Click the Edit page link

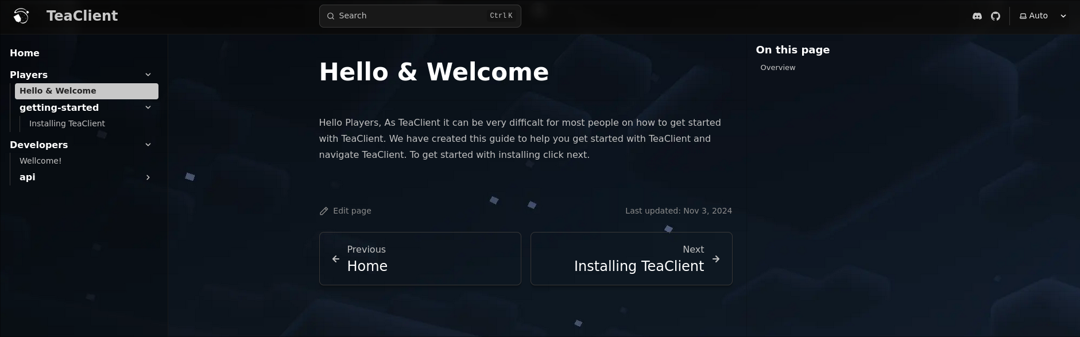click(346, 211)
